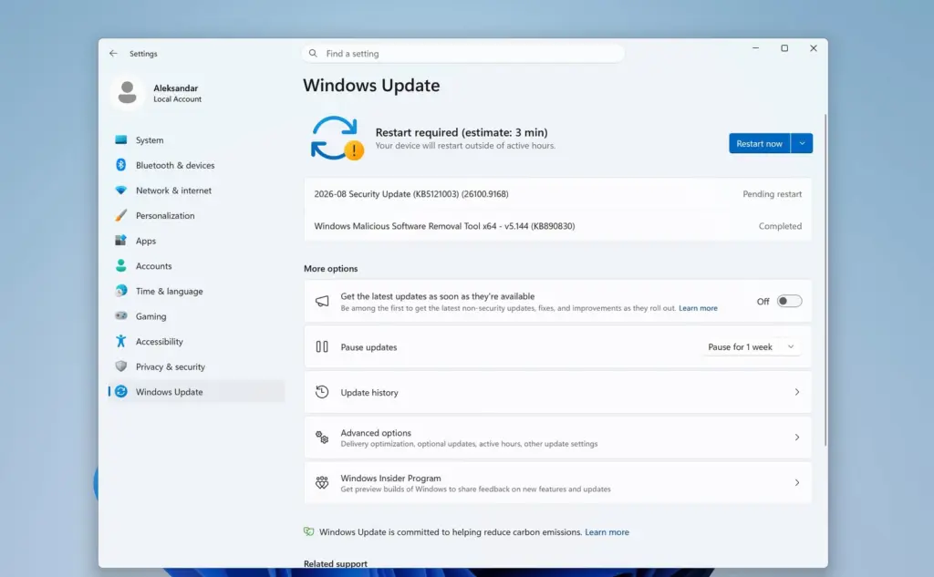Click the Bluetooth icon in sidebar
This screenshot has width=934, height=577.
[121, 165]
